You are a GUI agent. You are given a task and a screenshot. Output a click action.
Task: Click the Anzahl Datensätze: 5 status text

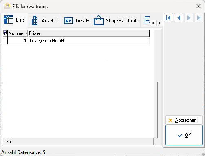(x=23, y=152)
